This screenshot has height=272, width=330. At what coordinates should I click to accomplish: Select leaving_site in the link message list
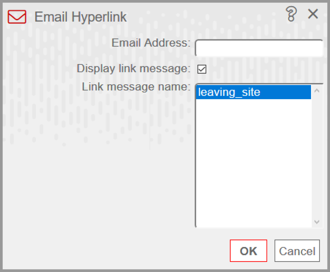[253, 92]
